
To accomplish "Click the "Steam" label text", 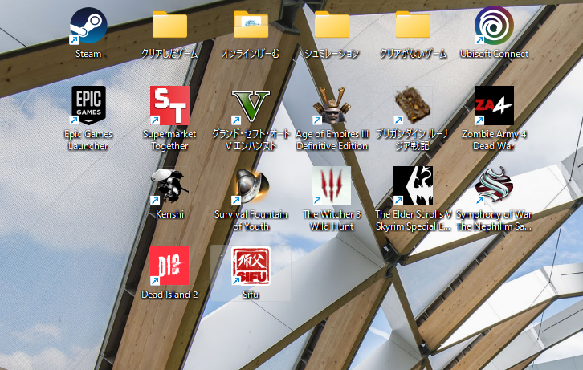I will 88,54.
